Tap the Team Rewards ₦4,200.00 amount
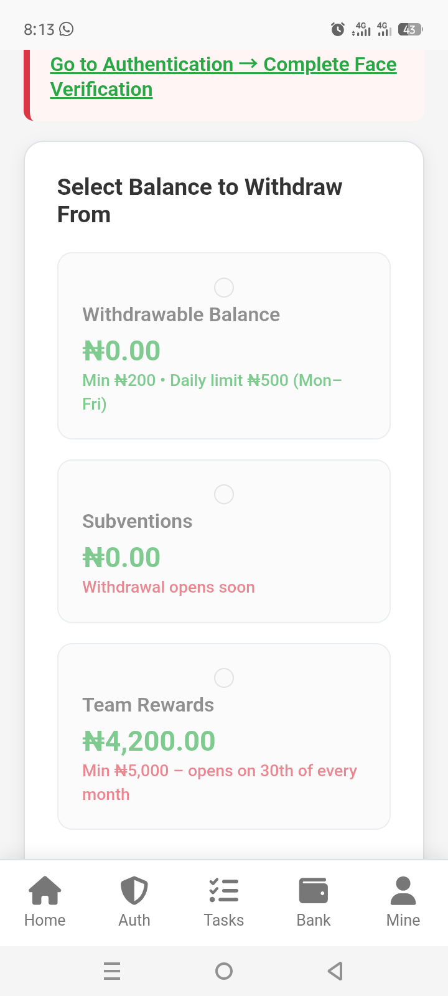The image size is (448, 996). click(x=149, y=741)
